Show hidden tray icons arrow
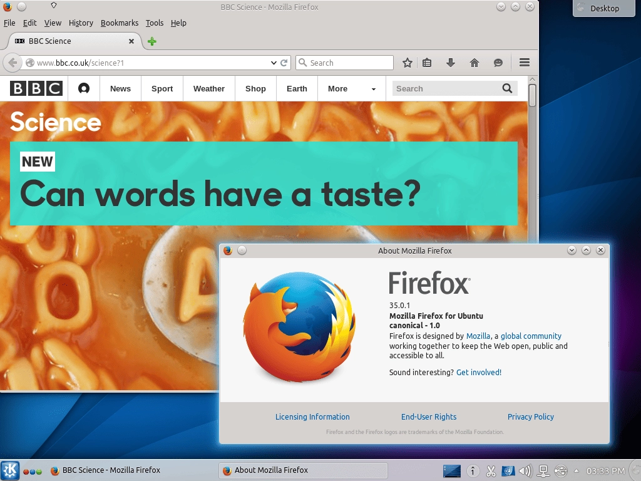 [577, 470]
